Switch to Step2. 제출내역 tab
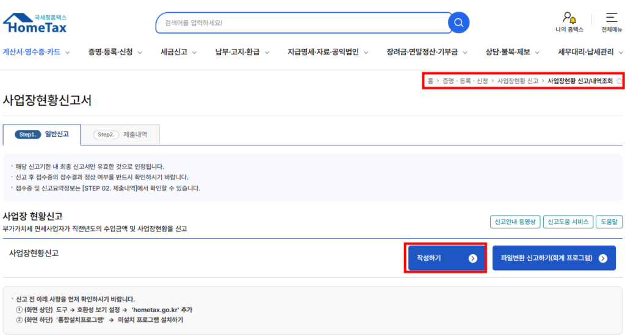The image size is (625, 336). [120, 134]
